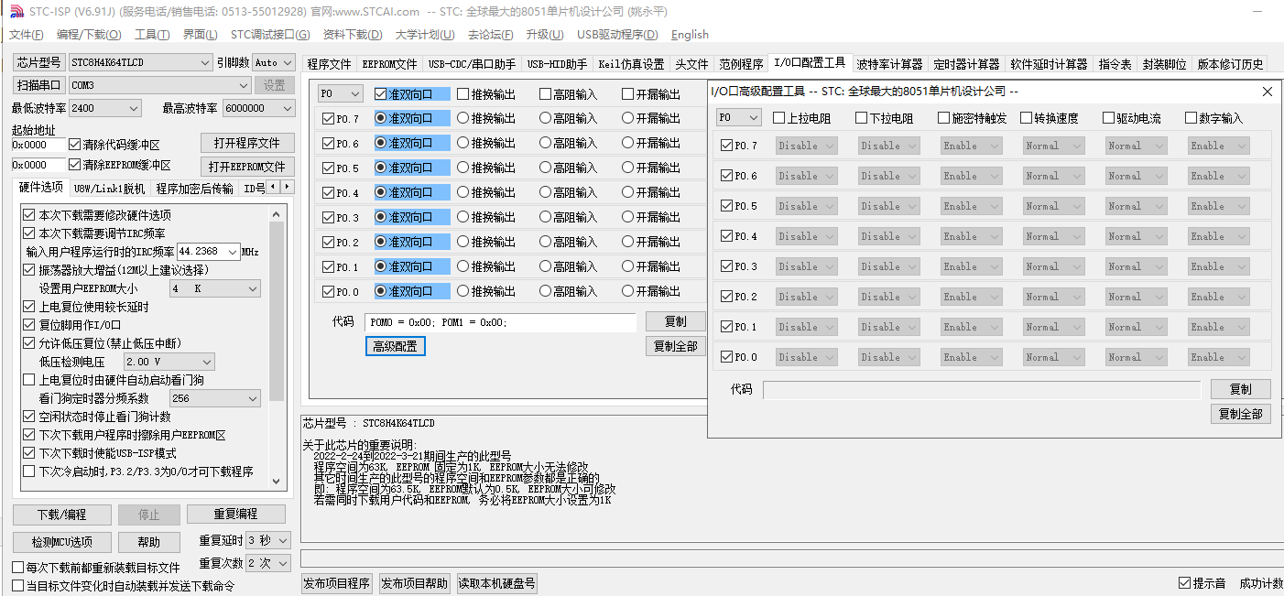1284x596 pixels.
Task: Click 打开EEPROM文件 button
Action: (x=247, y=167)
